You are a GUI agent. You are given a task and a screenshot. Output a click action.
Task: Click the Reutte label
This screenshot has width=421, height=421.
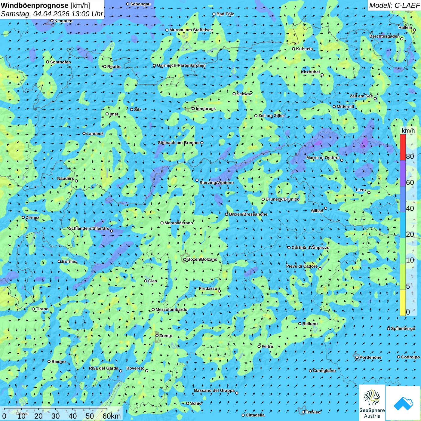(x=114, y=66)
